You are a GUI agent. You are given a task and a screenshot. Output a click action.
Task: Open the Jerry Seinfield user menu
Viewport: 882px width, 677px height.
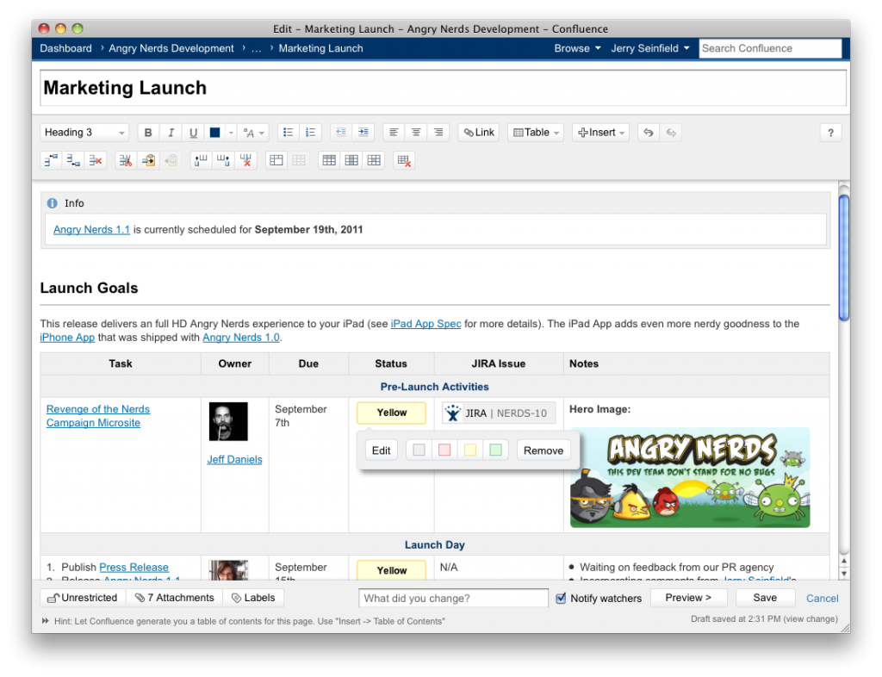pos(650,48)
